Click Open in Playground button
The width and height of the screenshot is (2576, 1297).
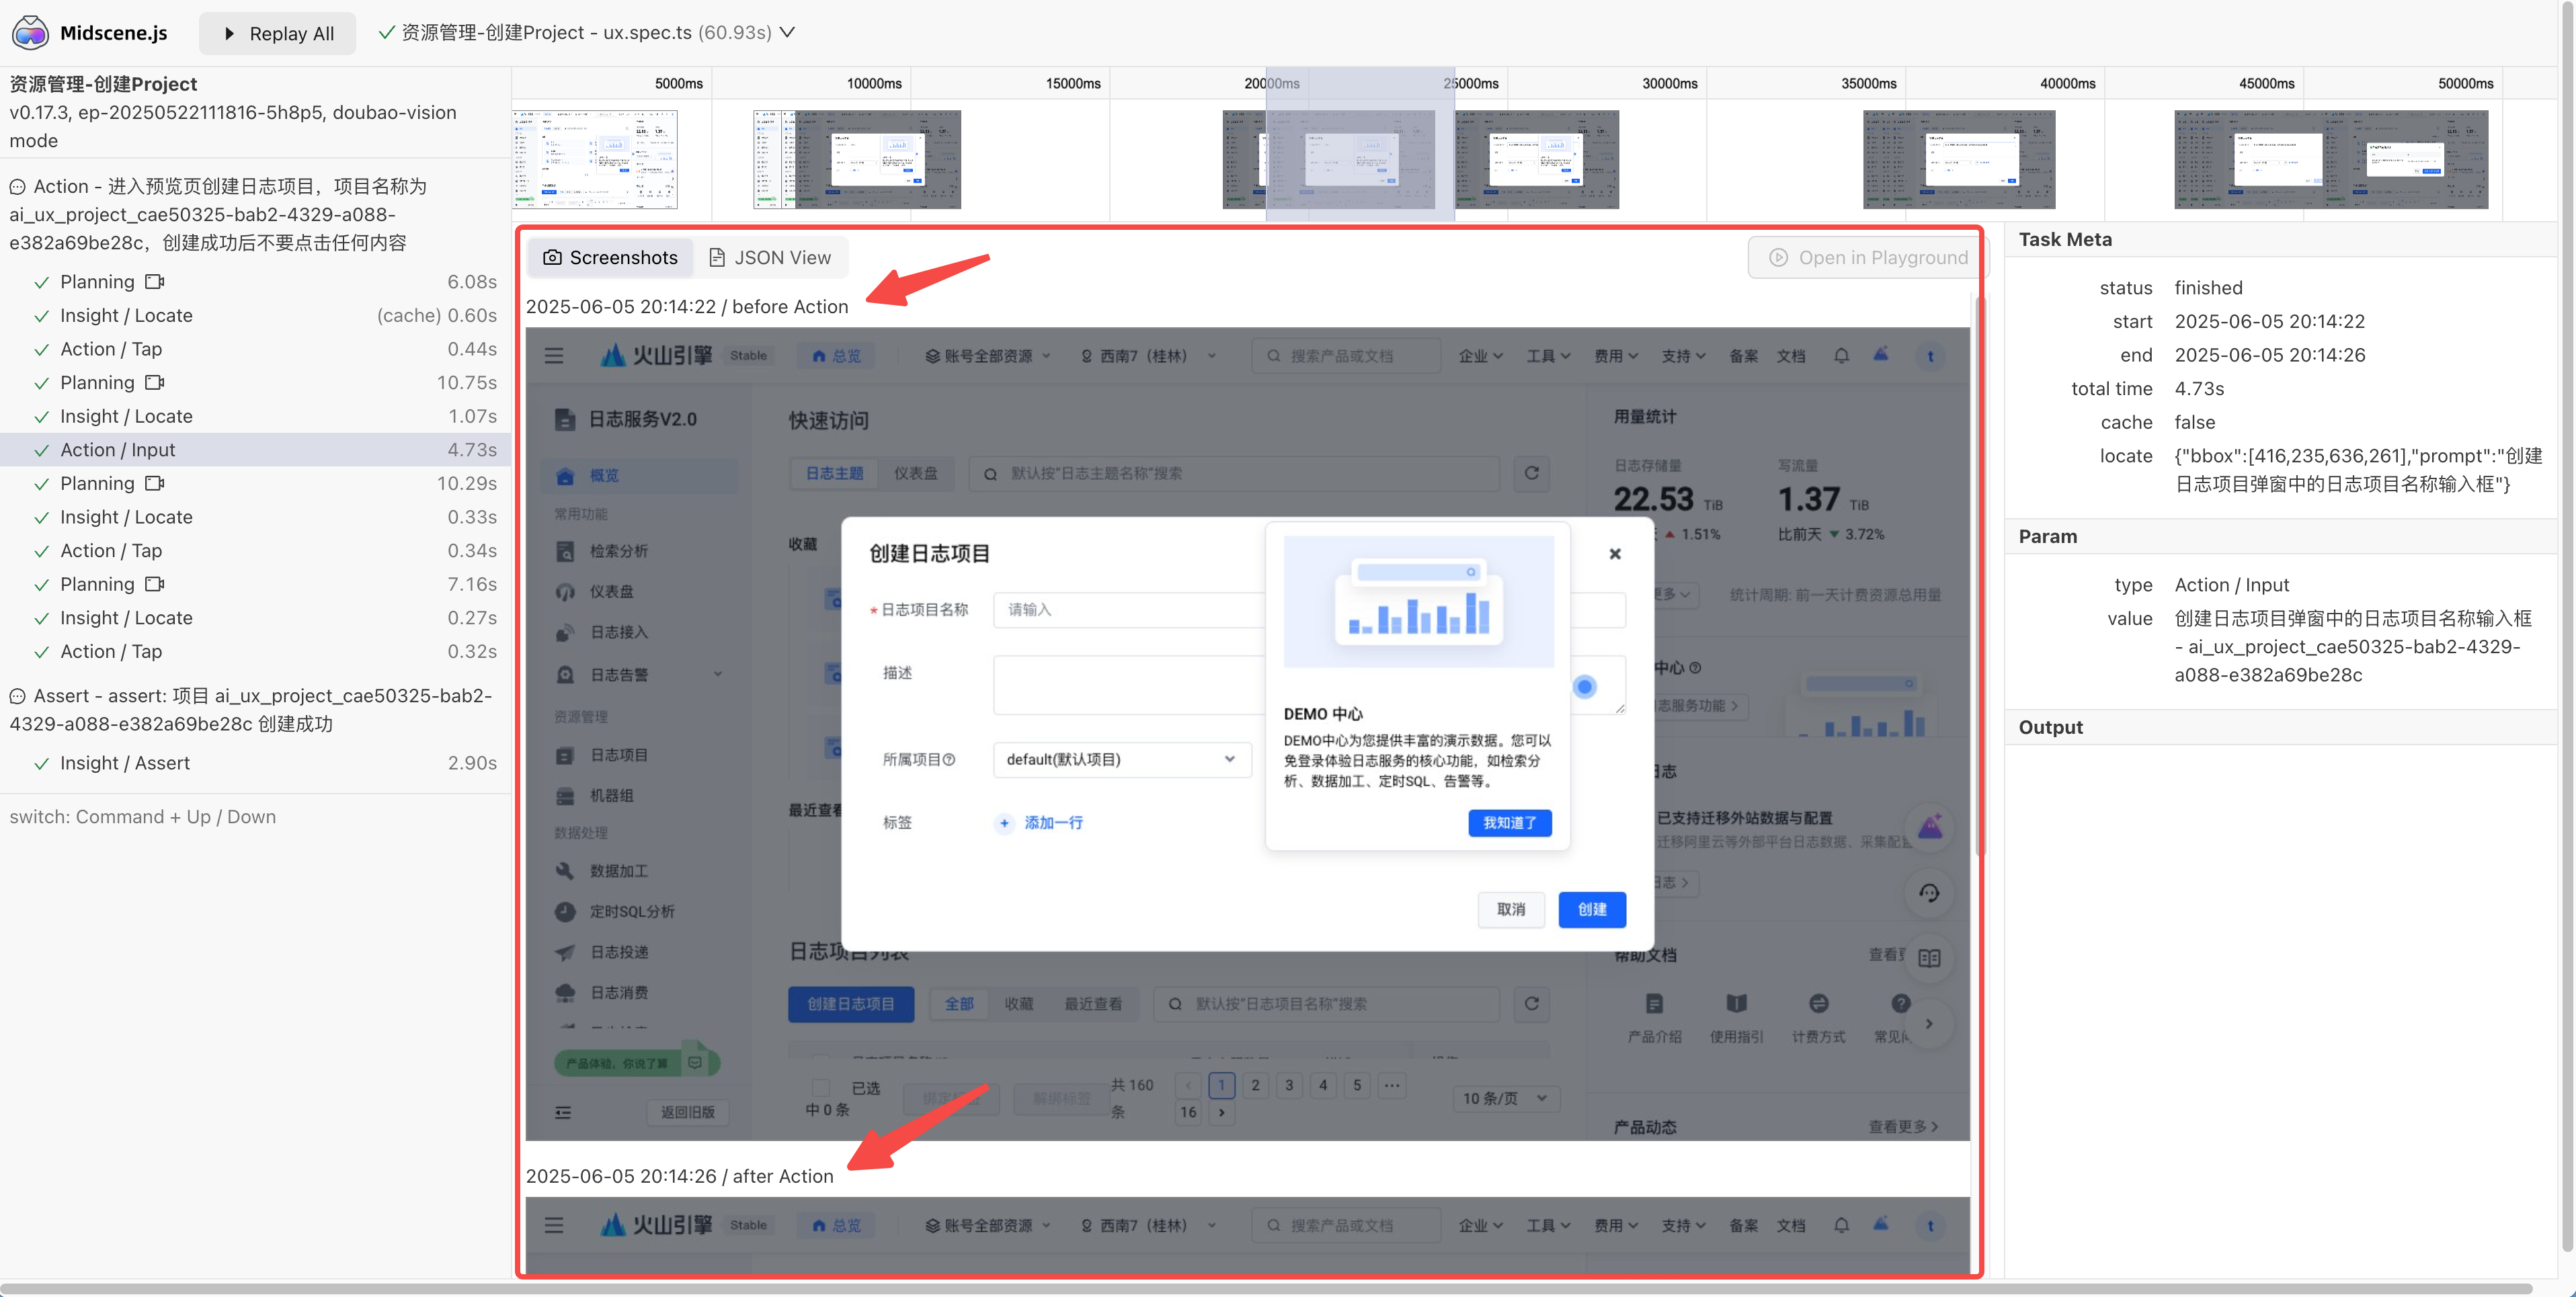tap(1867, 257)
